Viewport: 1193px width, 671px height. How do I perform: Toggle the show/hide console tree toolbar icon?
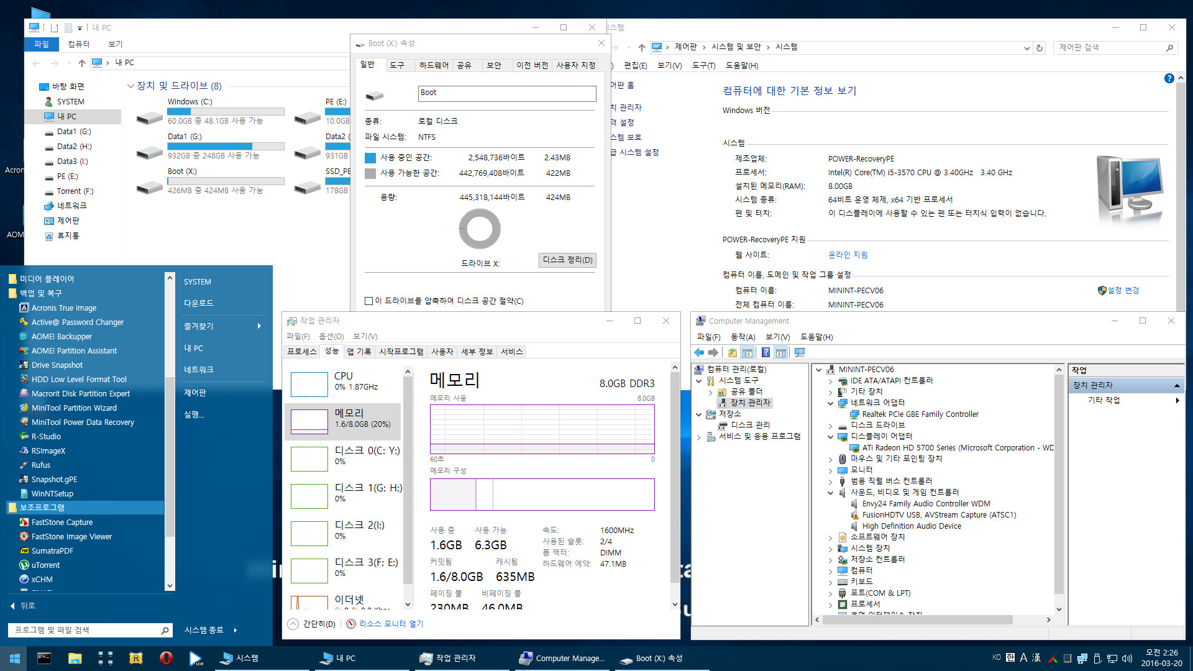tap(747, 353)
